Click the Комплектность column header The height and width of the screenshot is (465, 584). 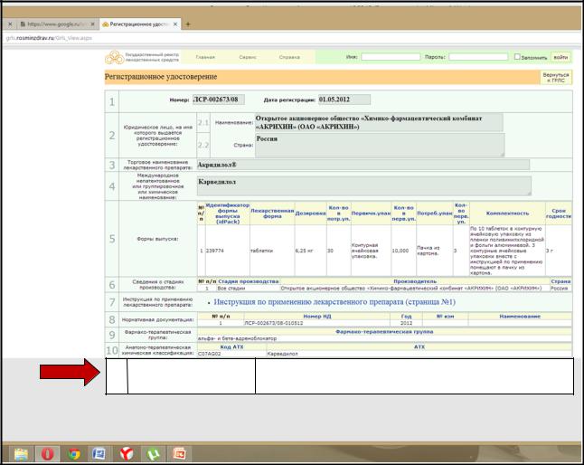click(507, 214)
